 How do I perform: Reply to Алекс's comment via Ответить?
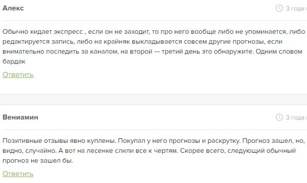18,74
